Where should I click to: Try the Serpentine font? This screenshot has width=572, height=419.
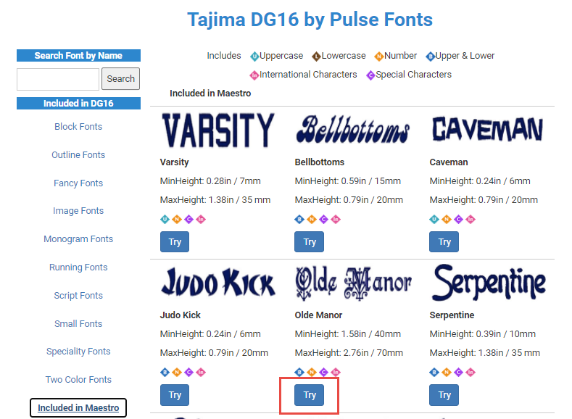pyautogui.click(x=444, y=395)
